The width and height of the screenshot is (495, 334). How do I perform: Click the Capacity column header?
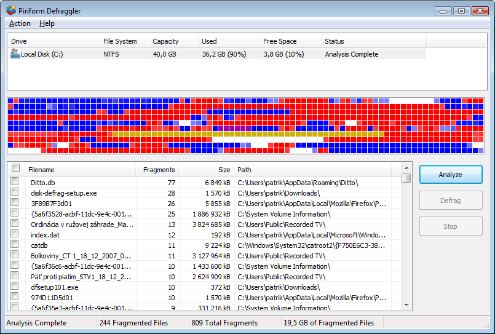click(173, 41)
